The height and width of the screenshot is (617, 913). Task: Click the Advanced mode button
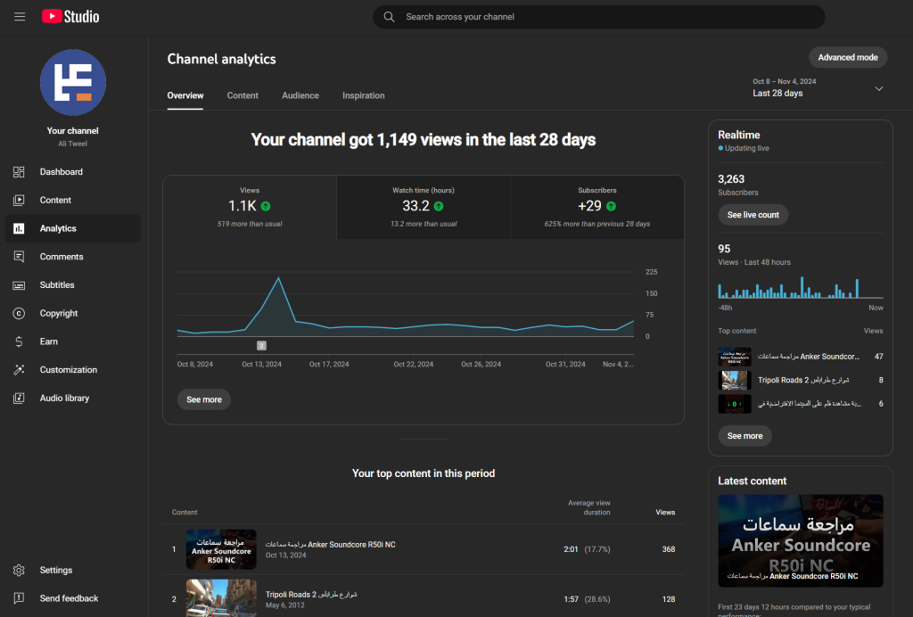click(x=848, y=57)
